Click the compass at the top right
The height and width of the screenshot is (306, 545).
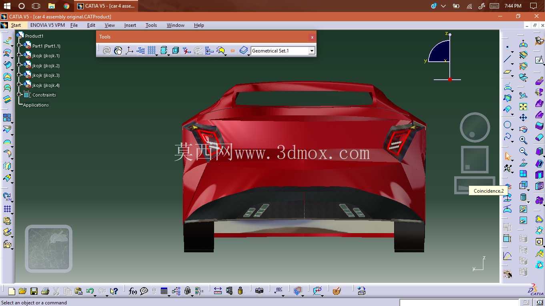(444, 57)
